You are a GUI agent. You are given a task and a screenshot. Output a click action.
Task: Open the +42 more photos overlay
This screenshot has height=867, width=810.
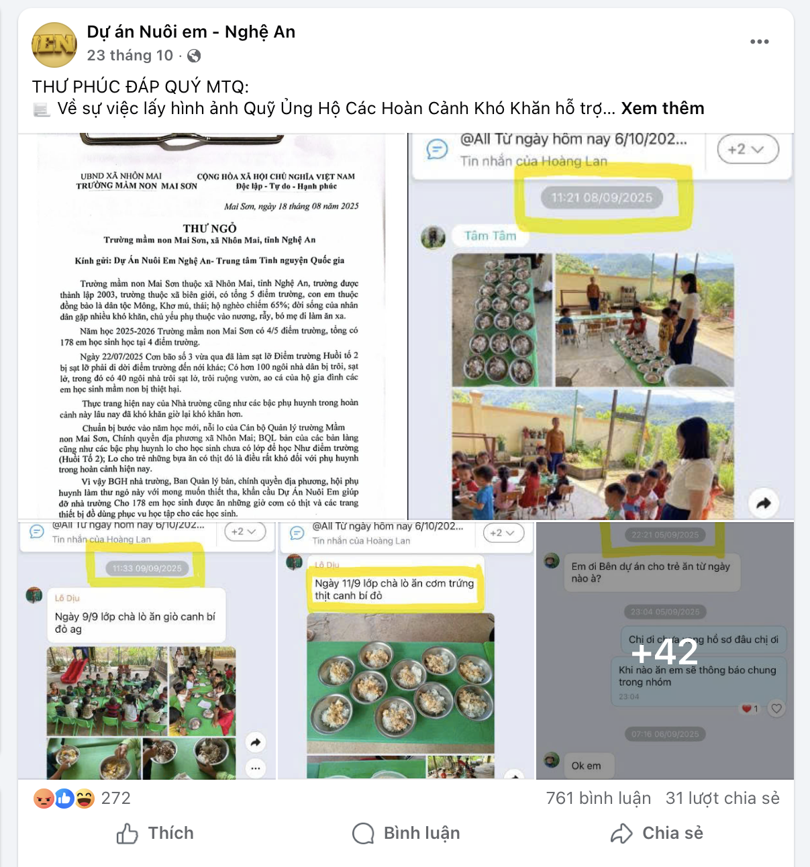click(665, 651)
